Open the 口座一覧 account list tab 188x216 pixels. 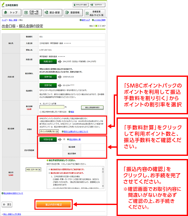pyautogui.click(x=32, y=13)
